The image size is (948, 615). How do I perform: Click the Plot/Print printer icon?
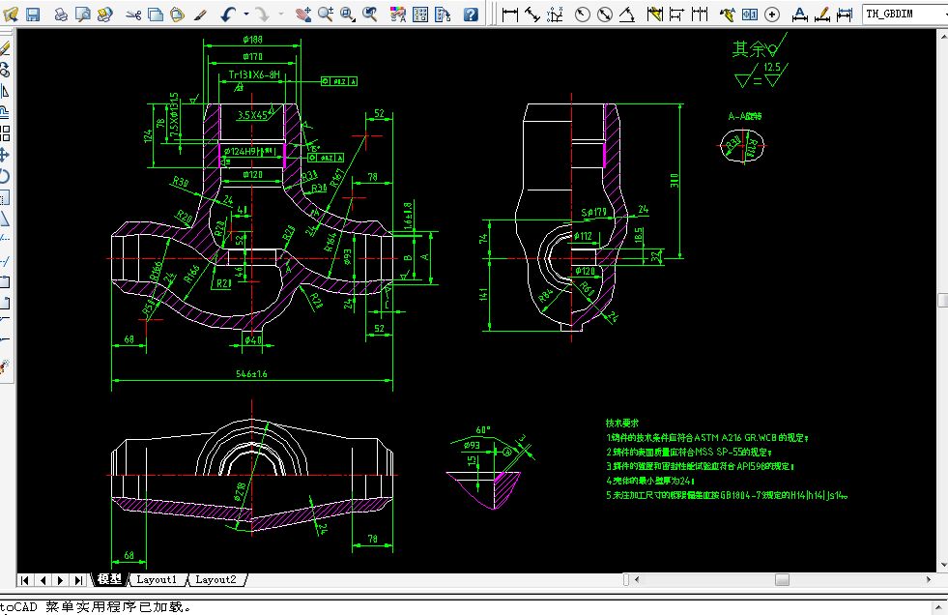pyautogui.click(x=61, y=15)
